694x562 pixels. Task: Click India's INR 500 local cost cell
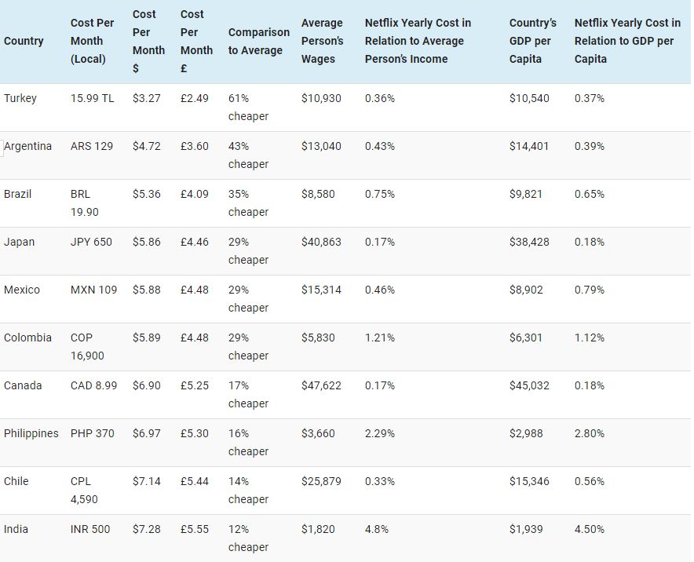tap(90, 529)
